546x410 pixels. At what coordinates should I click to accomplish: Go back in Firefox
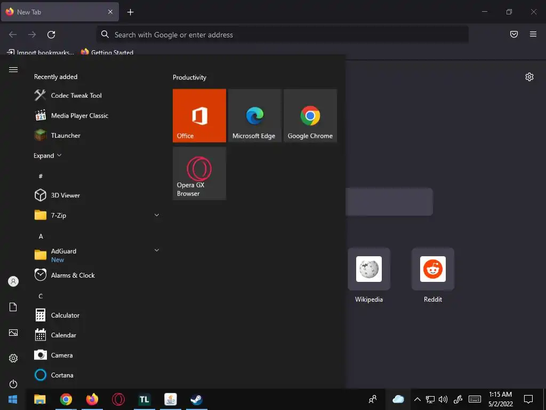pyautogui.click(x=13, y=35)
